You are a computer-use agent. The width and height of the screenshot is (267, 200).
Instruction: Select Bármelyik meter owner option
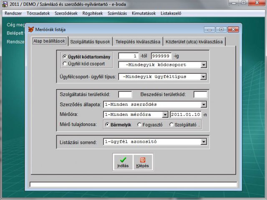click(x=108, y=124)
